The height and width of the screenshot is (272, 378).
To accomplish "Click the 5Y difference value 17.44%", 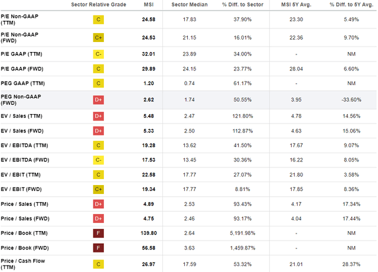I will pos(351,218).
